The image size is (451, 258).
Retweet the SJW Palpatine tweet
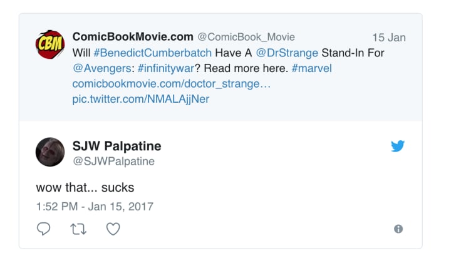coord(78,229)
